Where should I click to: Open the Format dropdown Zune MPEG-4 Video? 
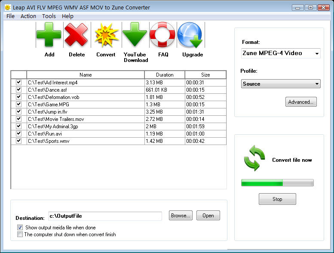[x=281, y=53]
